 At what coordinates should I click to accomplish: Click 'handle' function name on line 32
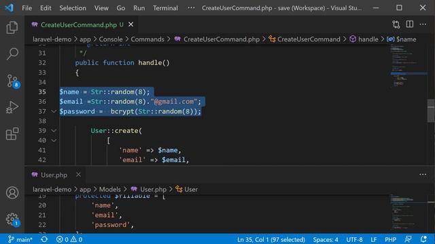(150, 63)
